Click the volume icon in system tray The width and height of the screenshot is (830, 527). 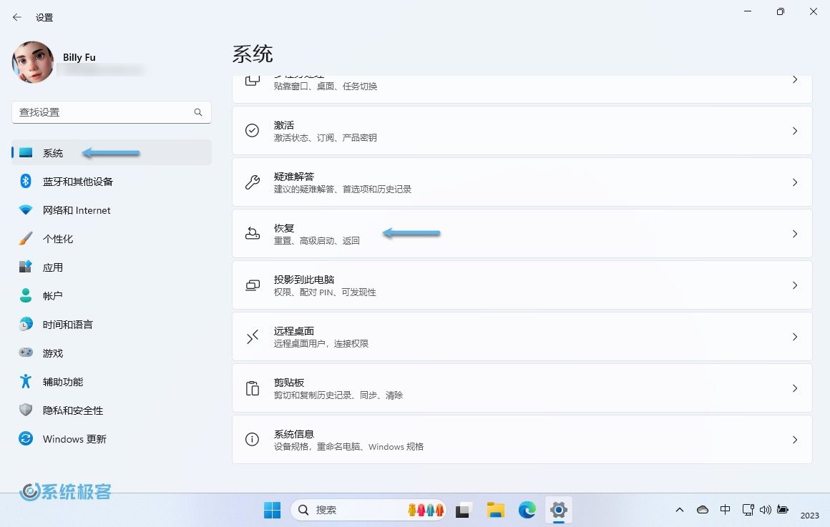click(x=766, y=510)
